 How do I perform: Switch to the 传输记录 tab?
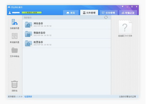[128, 13]
